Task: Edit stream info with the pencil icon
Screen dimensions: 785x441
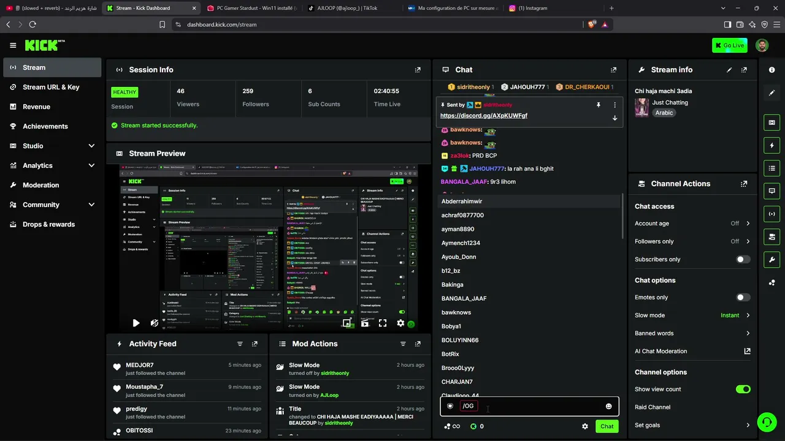Action: click(x=729, y=70)
